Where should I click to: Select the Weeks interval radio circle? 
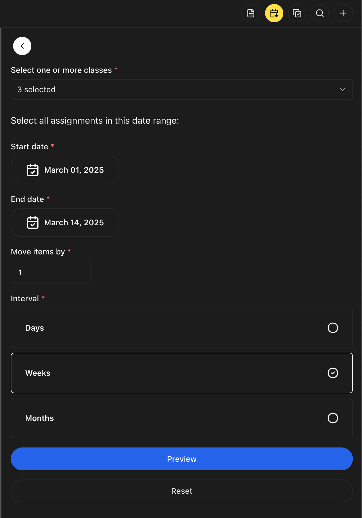tap(333, 373)
